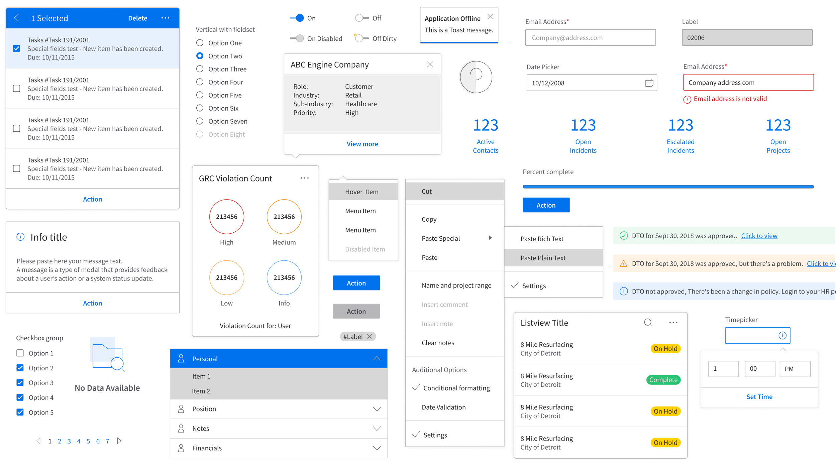Open the calendar icon in Date Picker
Viewport: 836px width, 470px height.
point(649,83)
